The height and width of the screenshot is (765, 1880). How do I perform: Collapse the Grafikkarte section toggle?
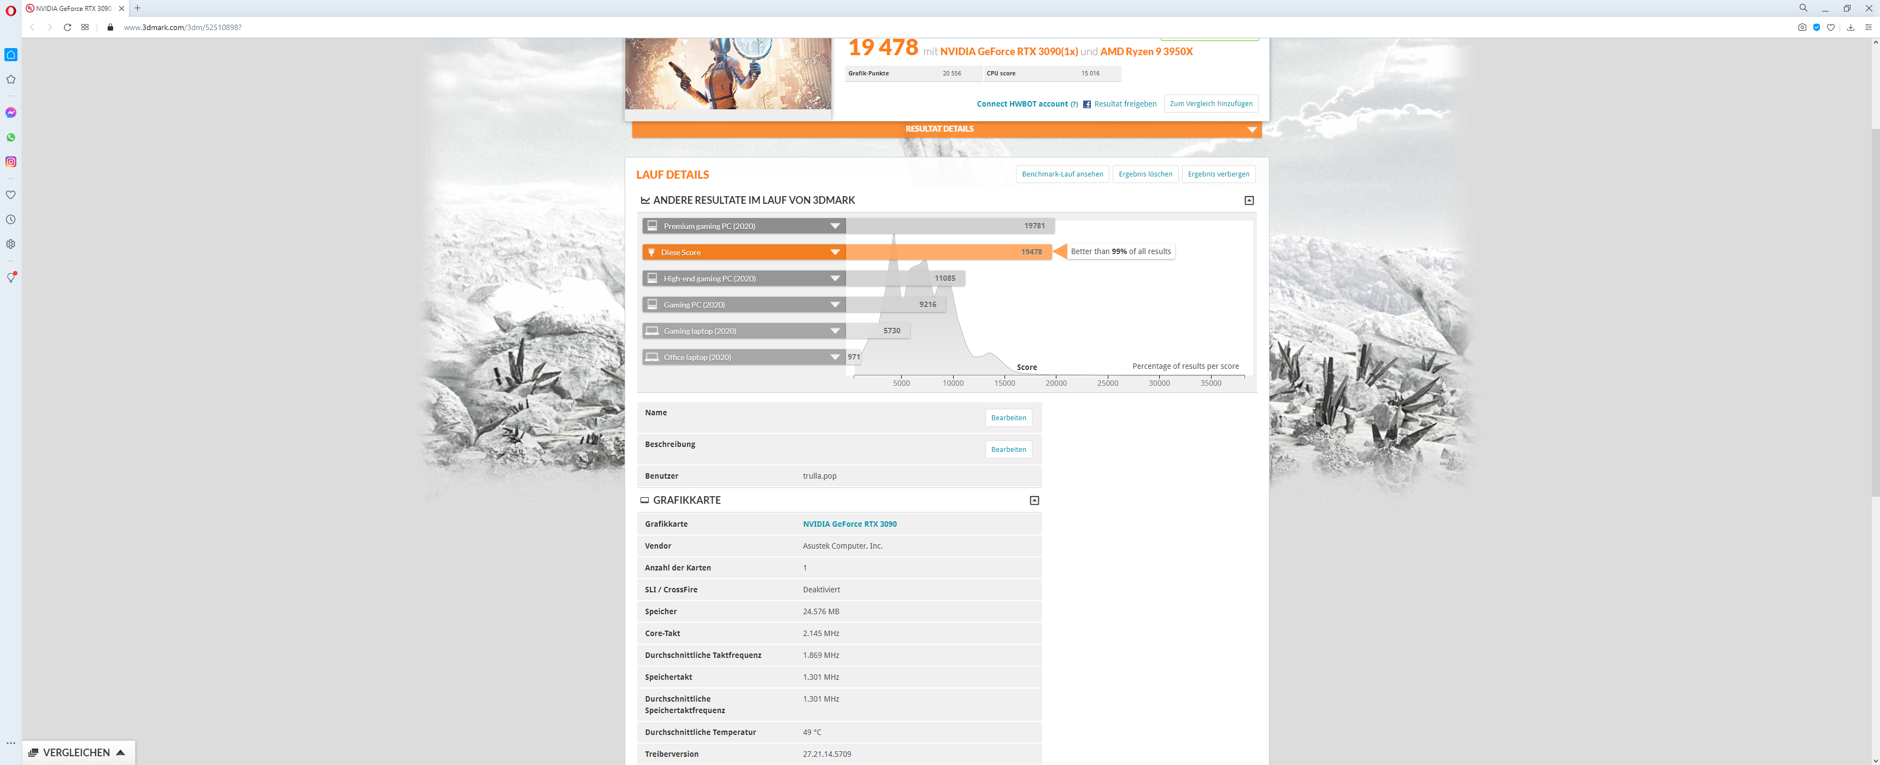click(1033, 501)
